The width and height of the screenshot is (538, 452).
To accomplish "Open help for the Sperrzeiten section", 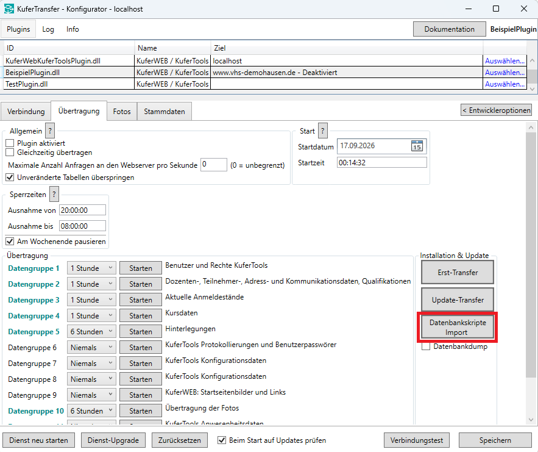I will pos(54,195).
